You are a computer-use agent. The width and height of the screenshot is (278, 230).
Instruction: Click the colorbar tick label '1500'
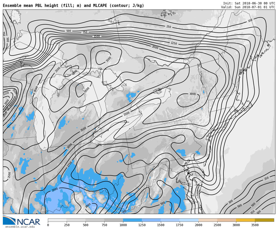point(161,225)
